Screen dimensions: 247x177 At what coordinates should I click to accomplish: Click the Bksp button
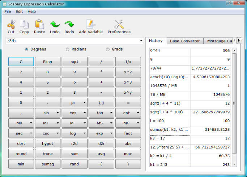pyautogui.click(x=48, y=62)
